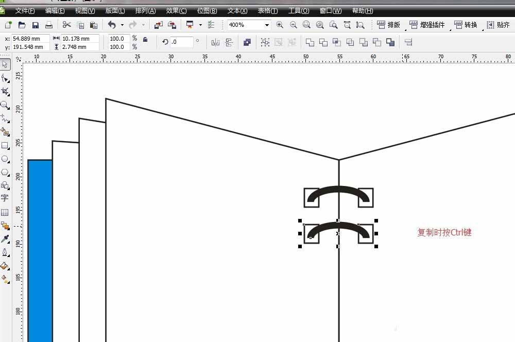
Task: Expand the application launcher dropdown arrow
Action: (200, 25)
